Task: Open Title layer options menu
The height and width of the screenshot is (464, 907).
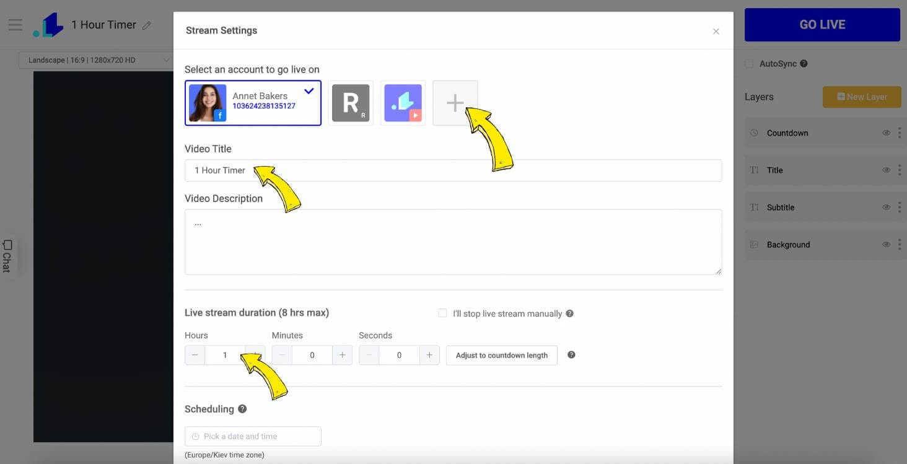Action: coord(900,170)
